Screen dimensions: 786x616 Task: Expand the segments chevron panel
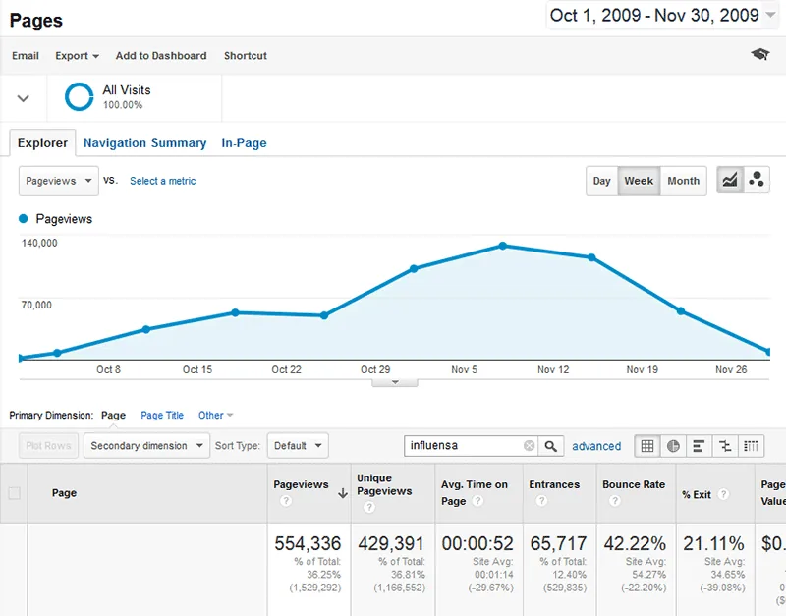23,98
